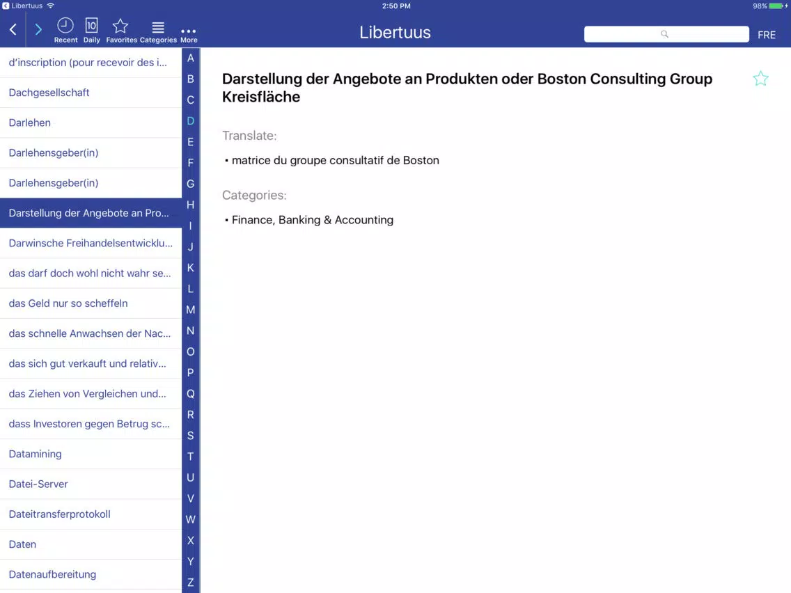This screenshot has height=593, width=791.
Task: Open the 'Dateitransferprotokoll' entry
Action: click(x=91, y=514)
